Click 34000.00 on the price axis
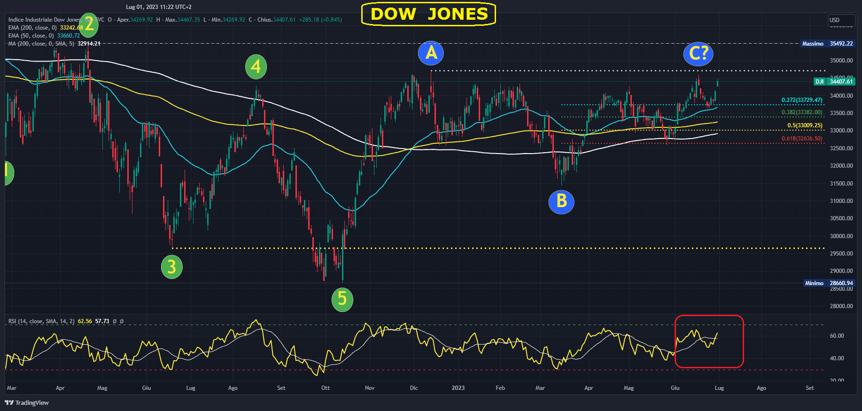 coord(841,96)
